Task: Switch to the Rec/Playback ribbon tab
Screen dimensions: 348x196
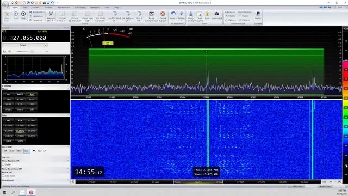Action: 64,7
